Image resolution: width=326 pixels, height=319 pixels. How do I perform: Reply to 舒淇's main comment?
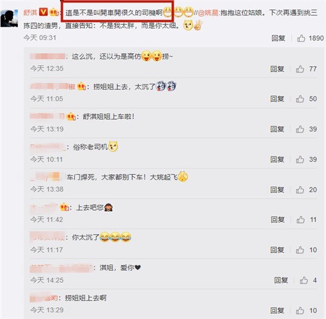(x=278, y=39)
